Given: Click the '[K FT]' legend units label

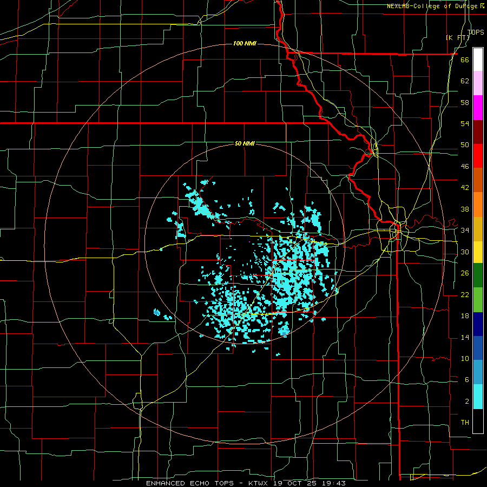Looking at the screenshot, I should click(x=458, y=37).
